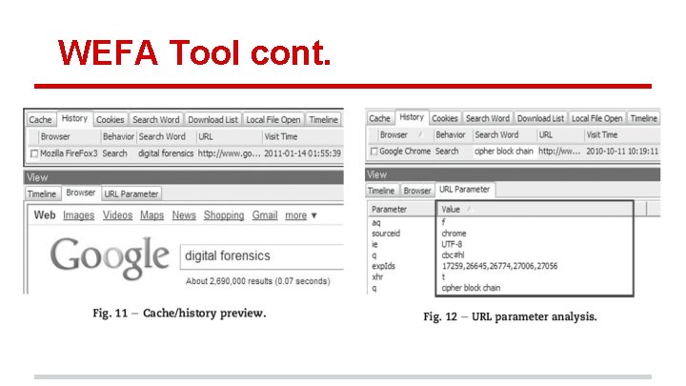Click the Videos link in Google preview
Image resolution: width=686 pixels, height=386 pixels.
point(117,215)
